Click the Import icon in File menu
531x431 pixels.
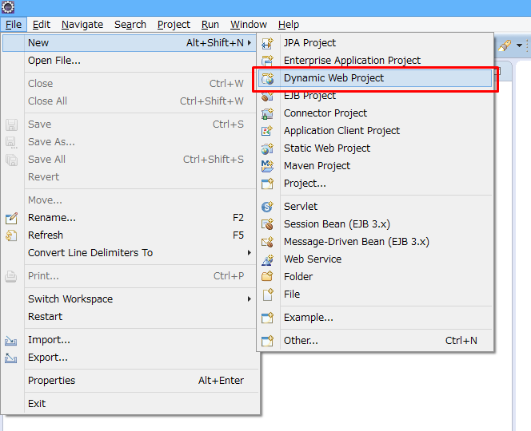(11, 340)
